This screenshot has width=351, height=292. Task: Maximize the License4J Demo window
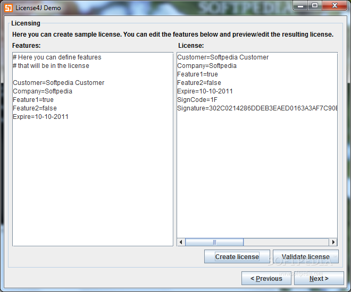point(315,6)
